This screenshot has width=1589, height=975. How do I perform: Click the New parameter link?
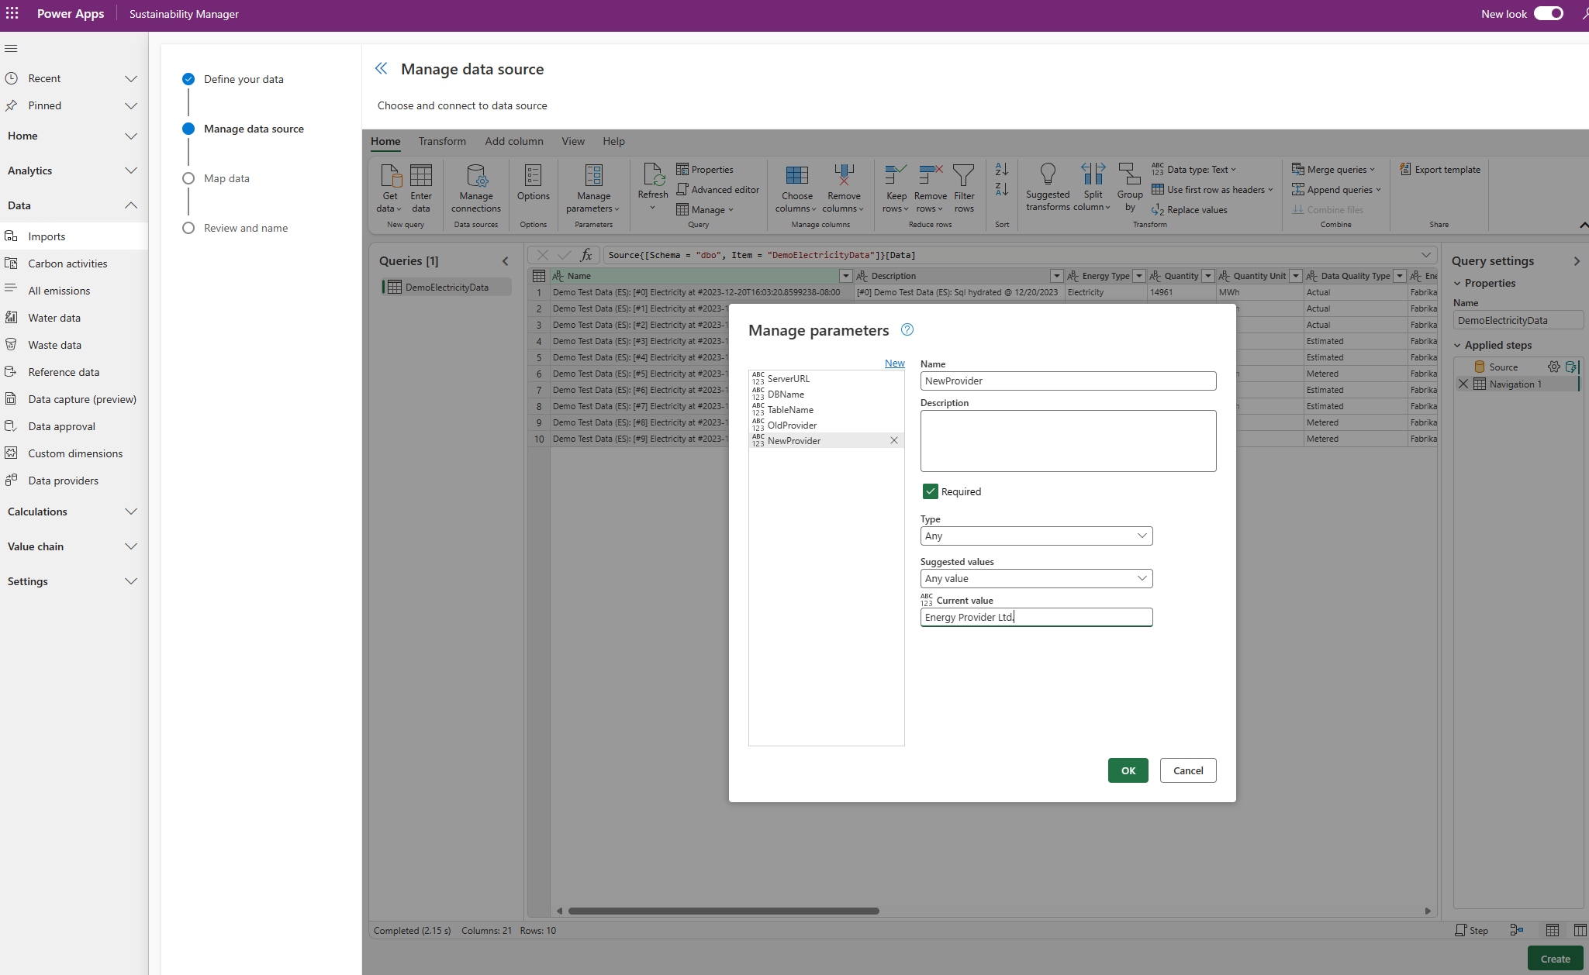pyautogui.click(x=894, y=363)
